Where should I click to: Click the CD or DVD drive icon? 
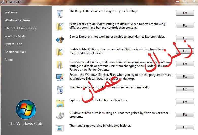coord(60,115)
